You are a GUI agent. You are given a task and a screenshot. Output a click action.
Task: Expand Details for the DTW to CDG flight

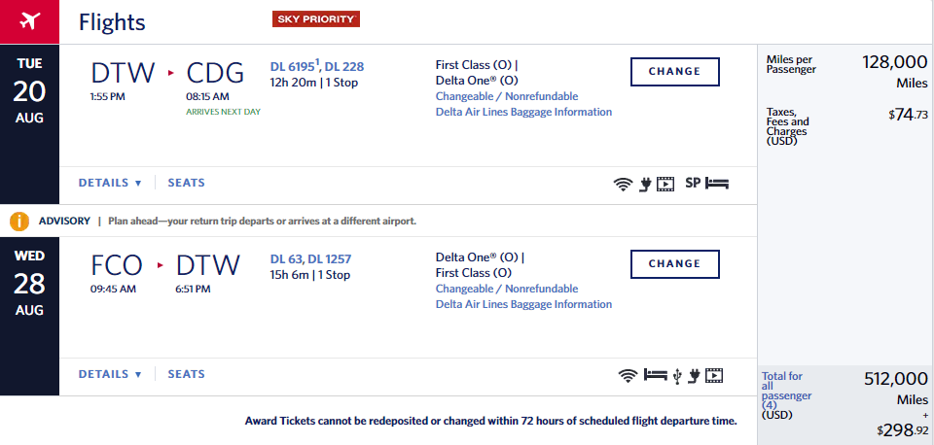coord(110,183)
